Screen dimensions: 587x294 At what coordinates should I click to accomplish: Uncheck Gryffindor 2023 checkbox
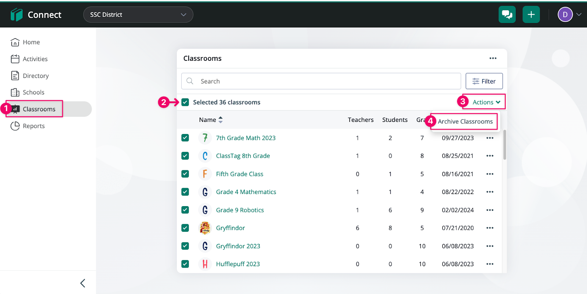[x=185, y=246]
